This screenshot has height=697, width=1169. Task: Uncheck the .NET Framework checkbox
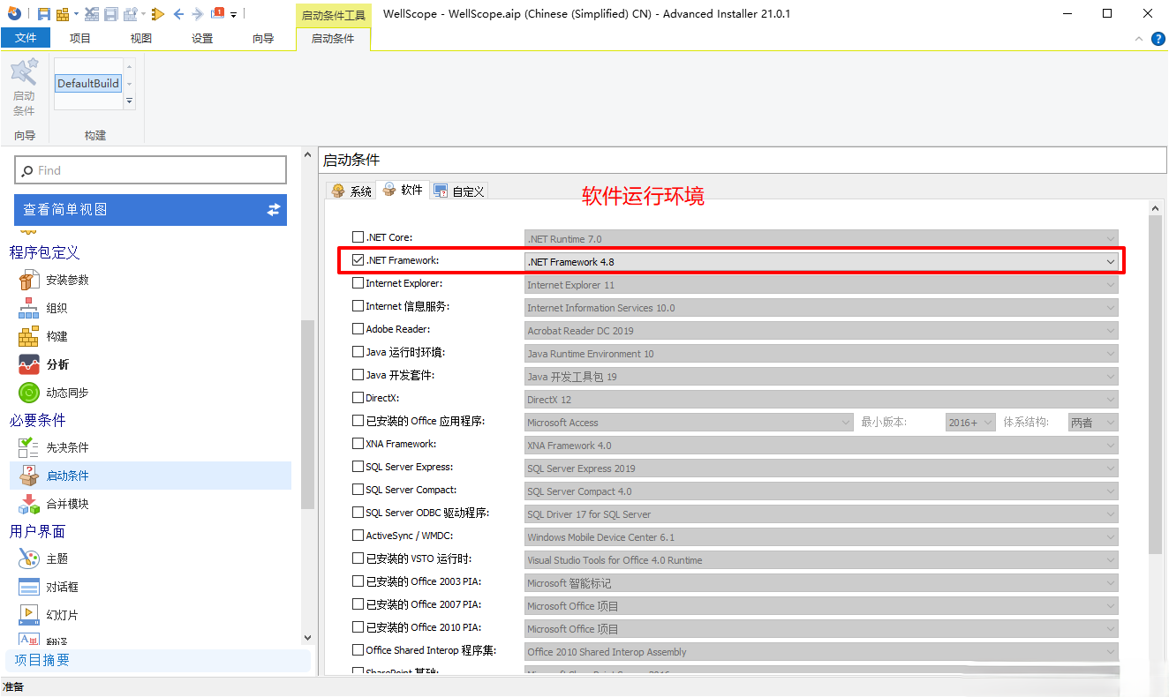pos(358,260)
